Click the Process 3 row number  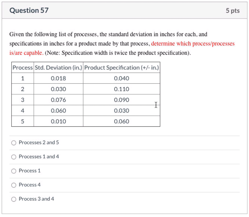[22, 100]
